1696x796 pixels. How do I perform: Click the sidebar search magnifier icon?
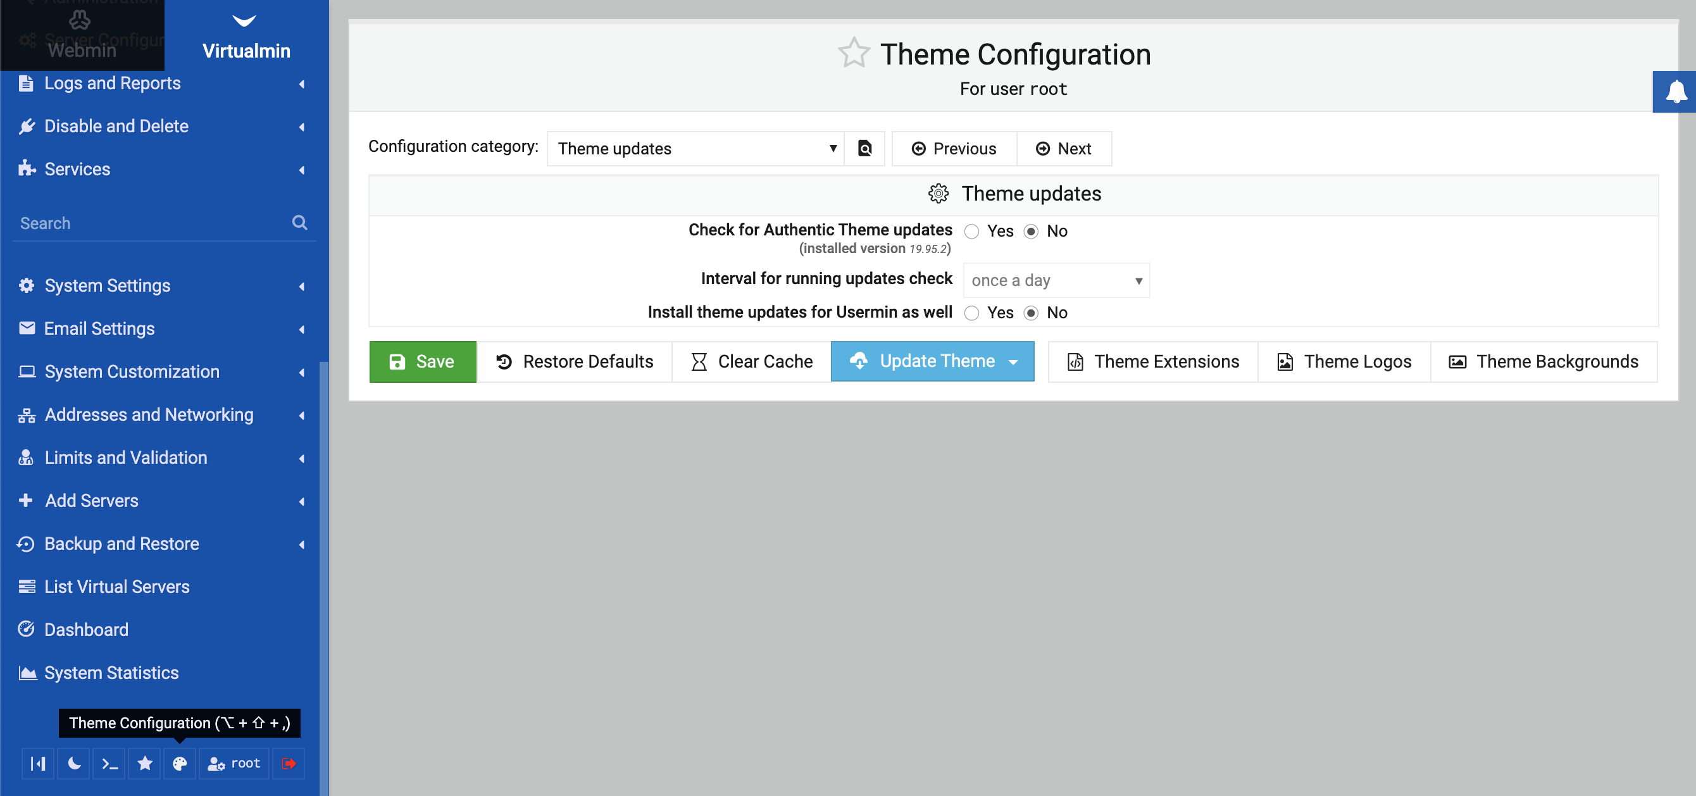coord(299,223)
